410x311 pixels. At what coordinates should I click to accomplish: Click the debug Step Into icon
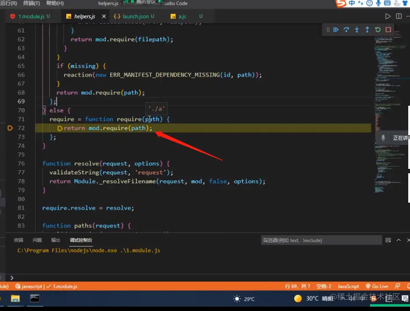356,30
